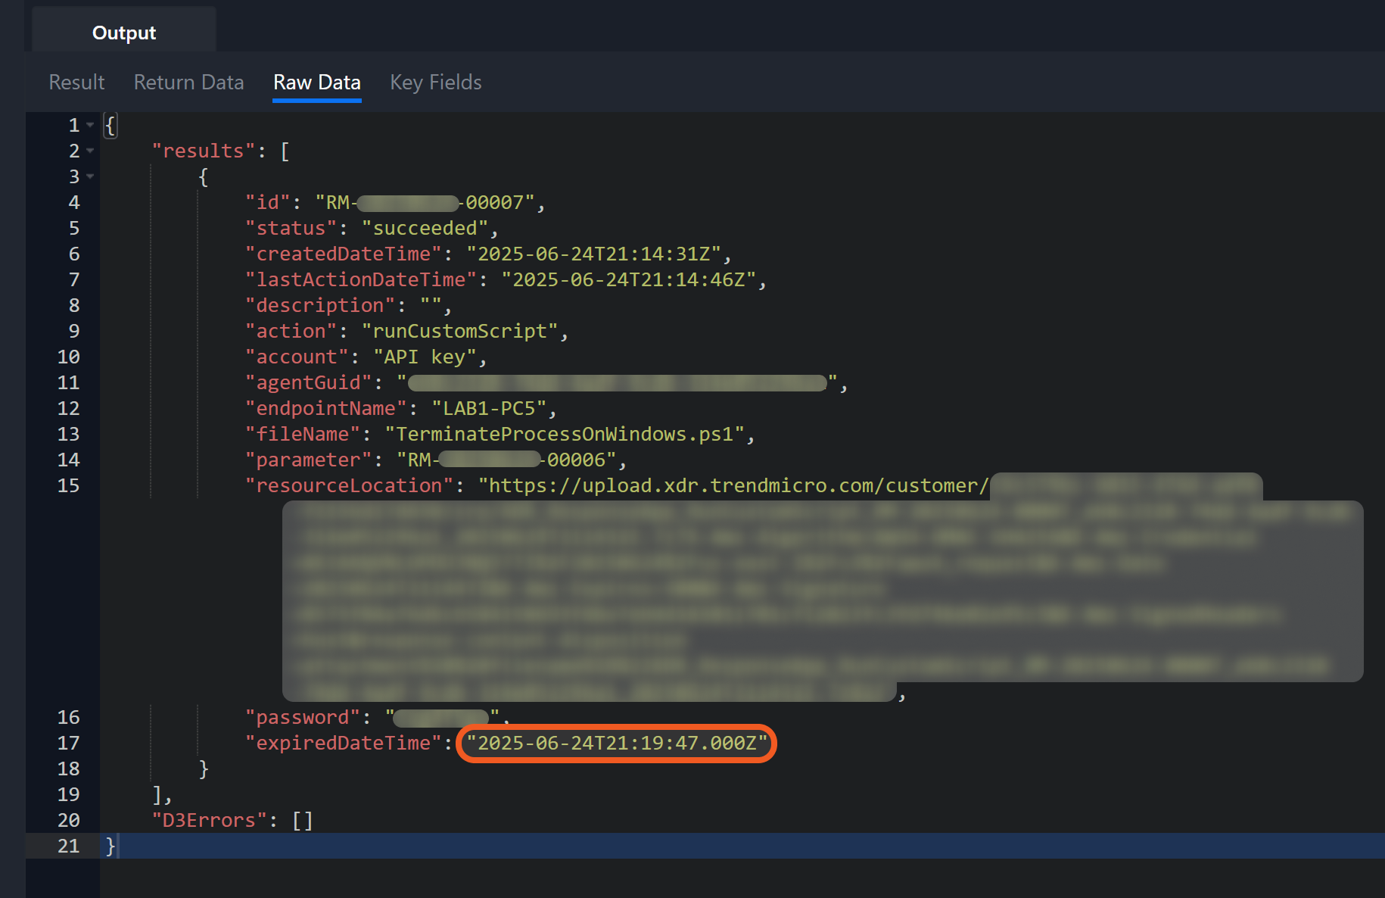The width and height of the screenshot is (1385, 898).
Task: Click the TerminateProcessOnWindows.ps1 file name
Action: point(565,434)
